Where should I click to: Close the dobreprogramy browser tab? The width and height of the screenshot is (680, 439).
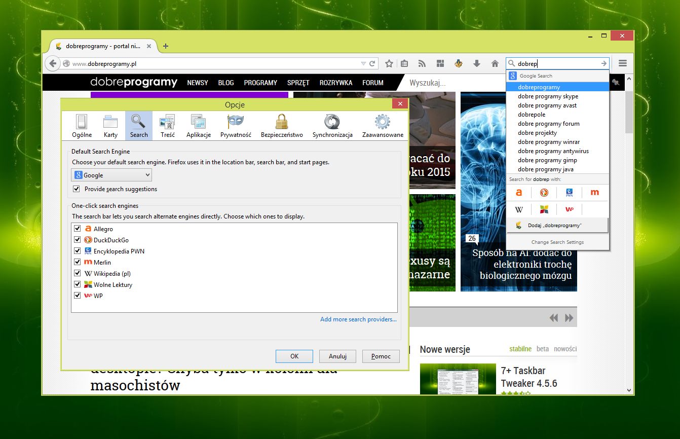[x=148, y=46]
